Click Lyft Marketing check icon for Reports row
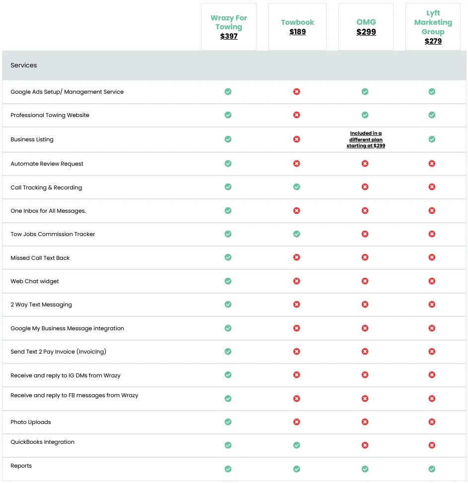The height and width of the screenshot is (483, 468). coord(432,469)
